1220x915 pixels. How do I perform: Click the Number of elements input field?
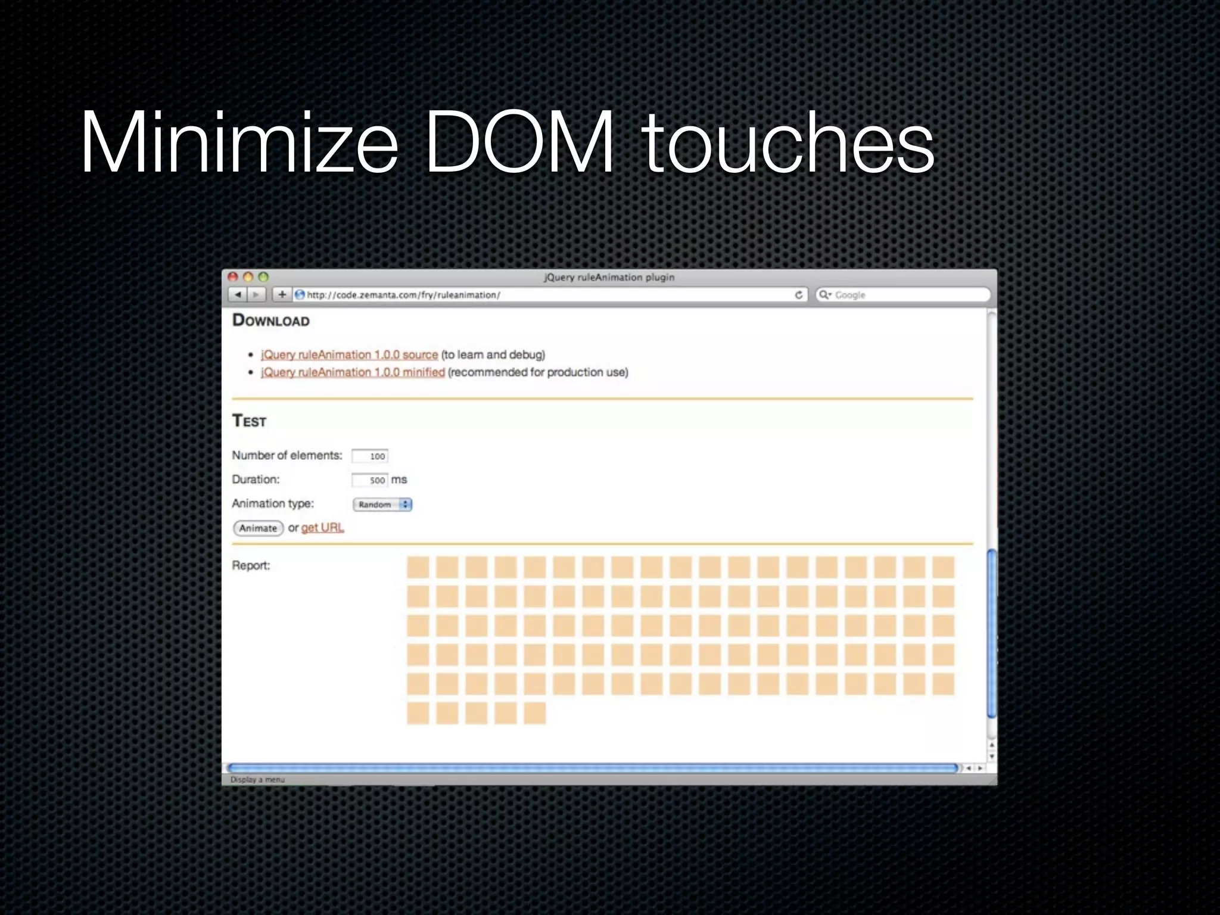point(370,456)
